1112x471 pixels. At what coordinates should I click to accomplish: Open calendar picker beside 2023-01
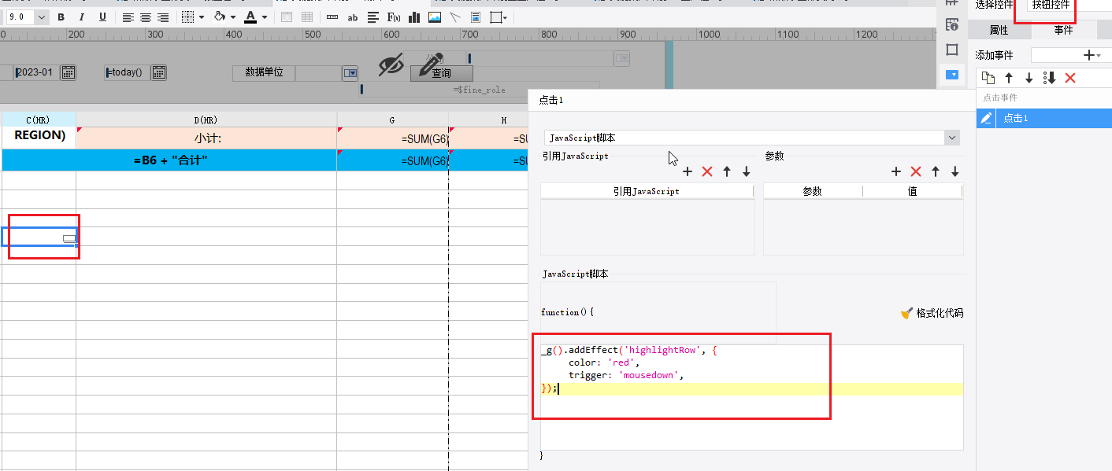click(69, 72)
